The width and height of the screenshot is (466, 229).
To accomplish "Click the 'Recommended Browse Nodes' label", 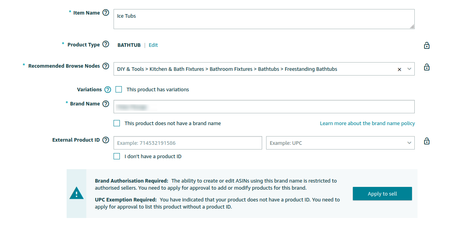I will [64, 66].
